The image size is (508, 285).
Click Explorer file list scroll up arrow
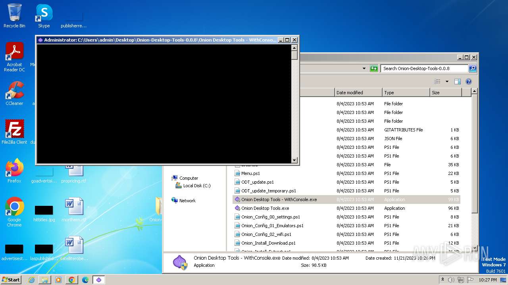(x=474, y=91)
